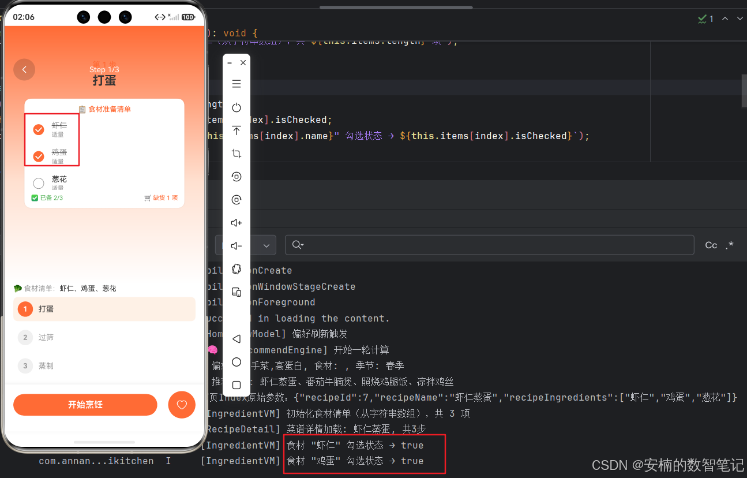747x478 pixels.
Task: Click the emulator pin-to-top arrow icon
Action: (x=237, y=130)
